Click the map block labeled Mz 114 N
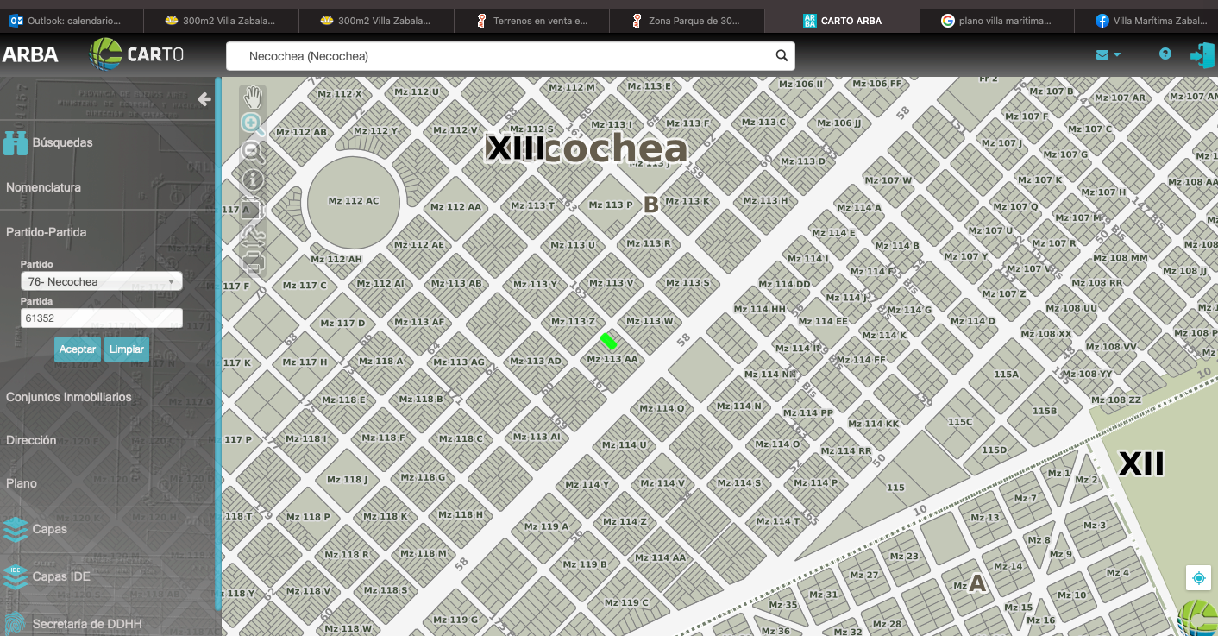 739,406
